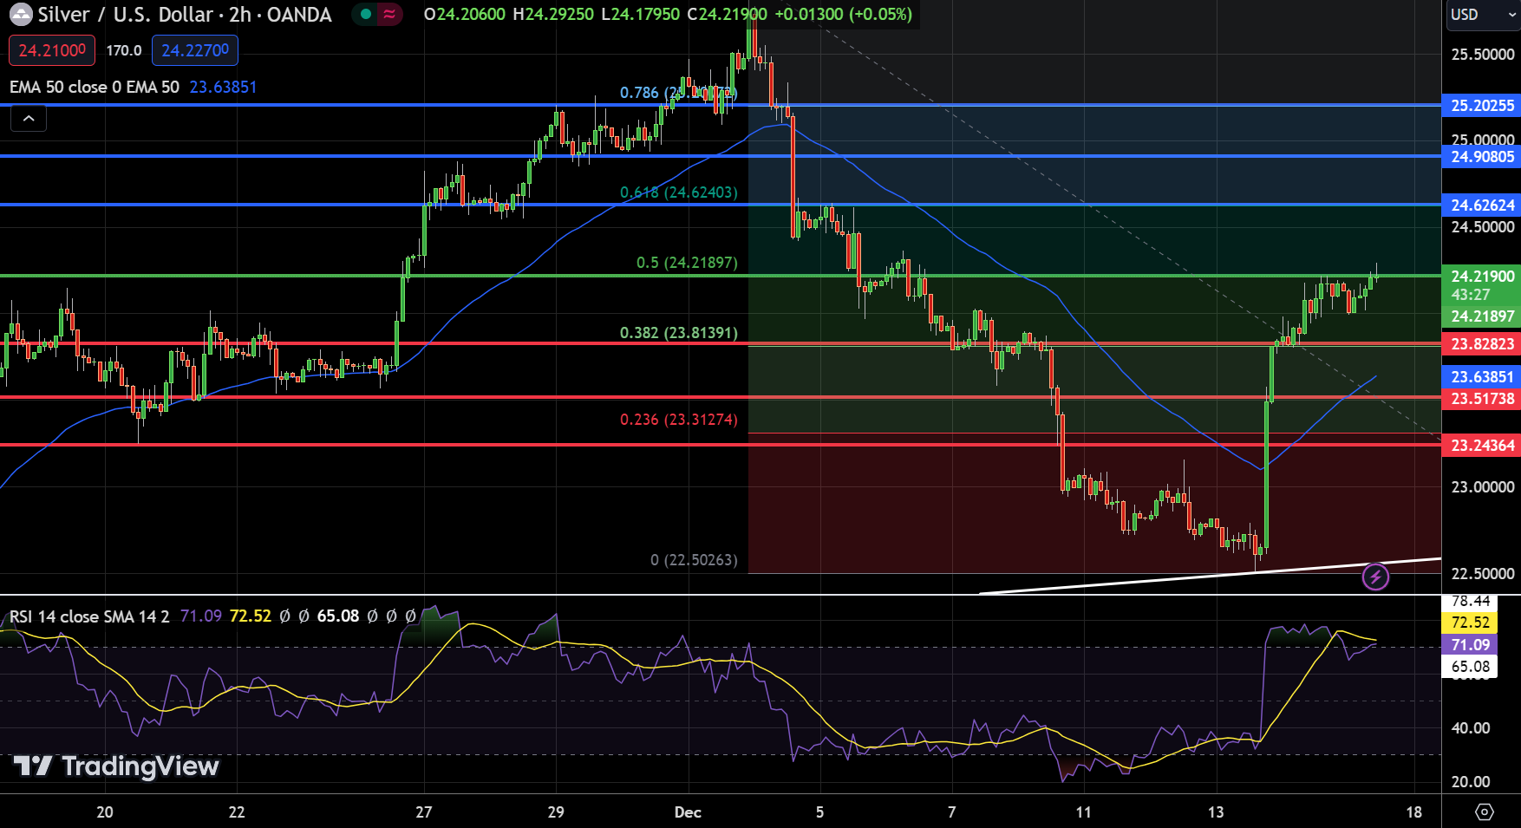Collapse the indicator legend with chevron
Image resolution: width=1521 pixels, height=828 pixels.
tap(29, 119)
